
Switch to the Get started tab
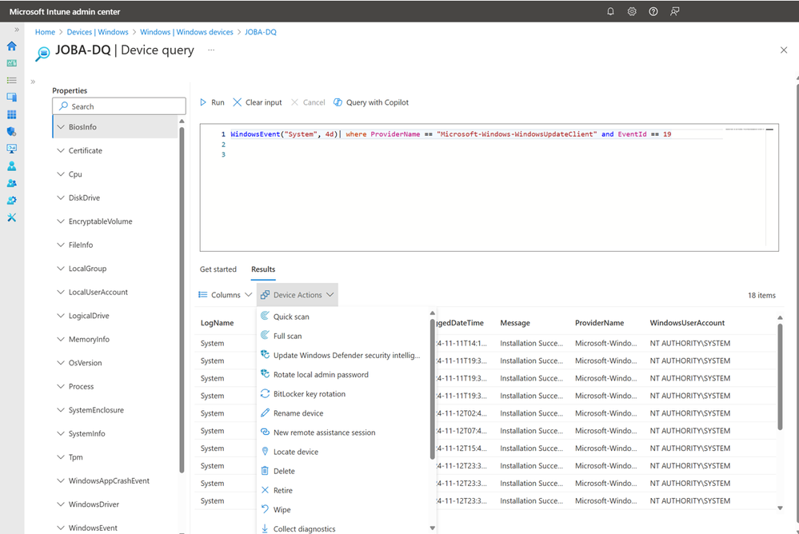(x=218, y=269)
